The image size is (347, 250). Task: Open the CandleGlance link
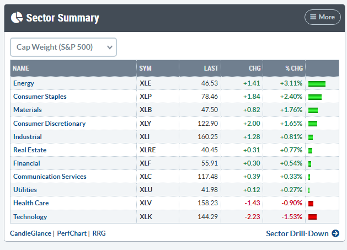pos(30,233)
